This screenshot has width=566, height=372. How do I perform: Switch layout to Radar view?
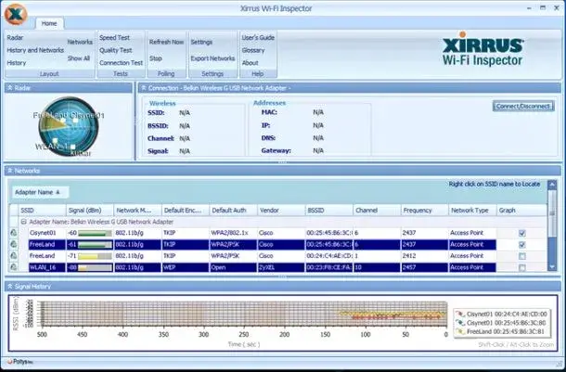tap(15, 37)
